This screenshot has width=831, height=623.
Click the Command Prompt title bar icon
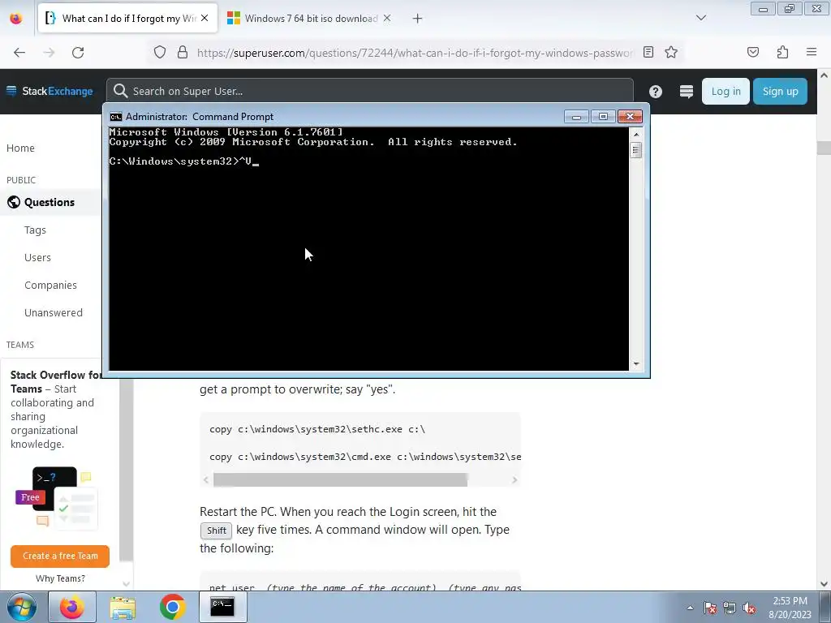[115, 117]
